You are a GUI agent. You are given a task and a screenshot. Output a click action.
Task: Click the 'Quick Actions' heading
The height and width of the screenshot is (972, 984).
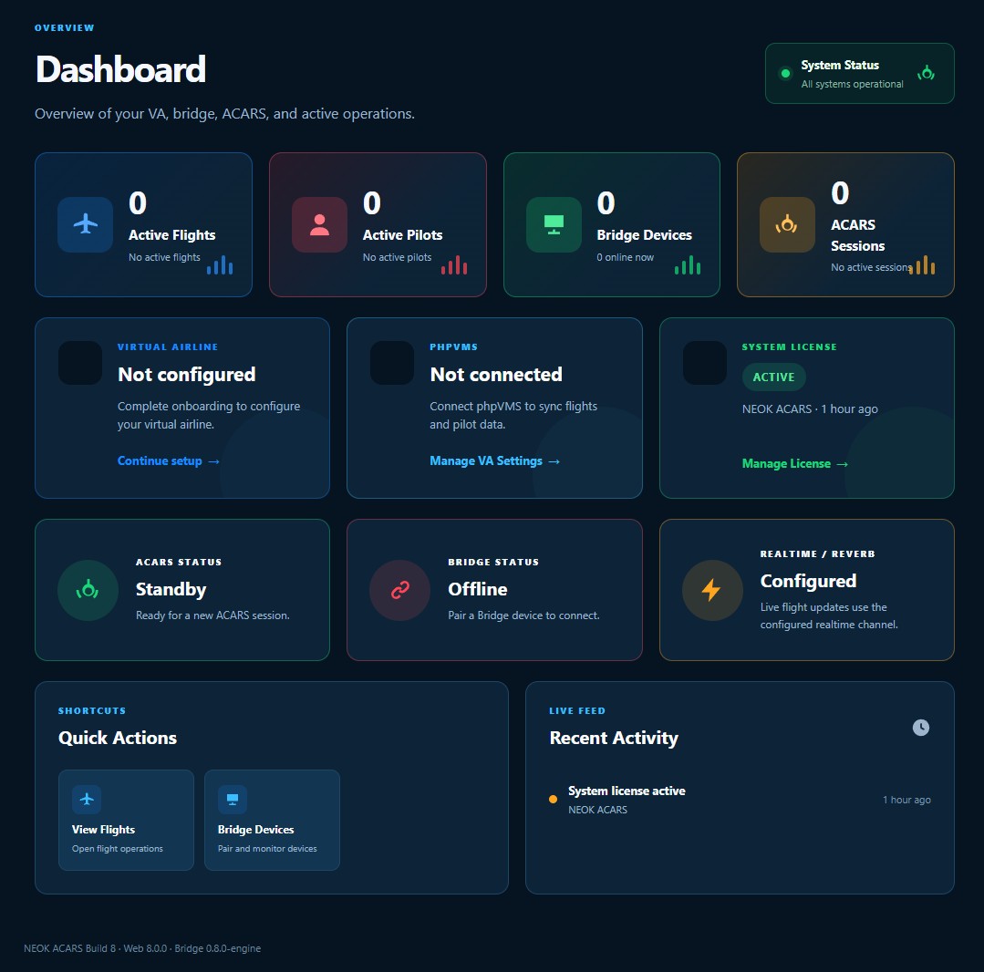pos(118,738)
